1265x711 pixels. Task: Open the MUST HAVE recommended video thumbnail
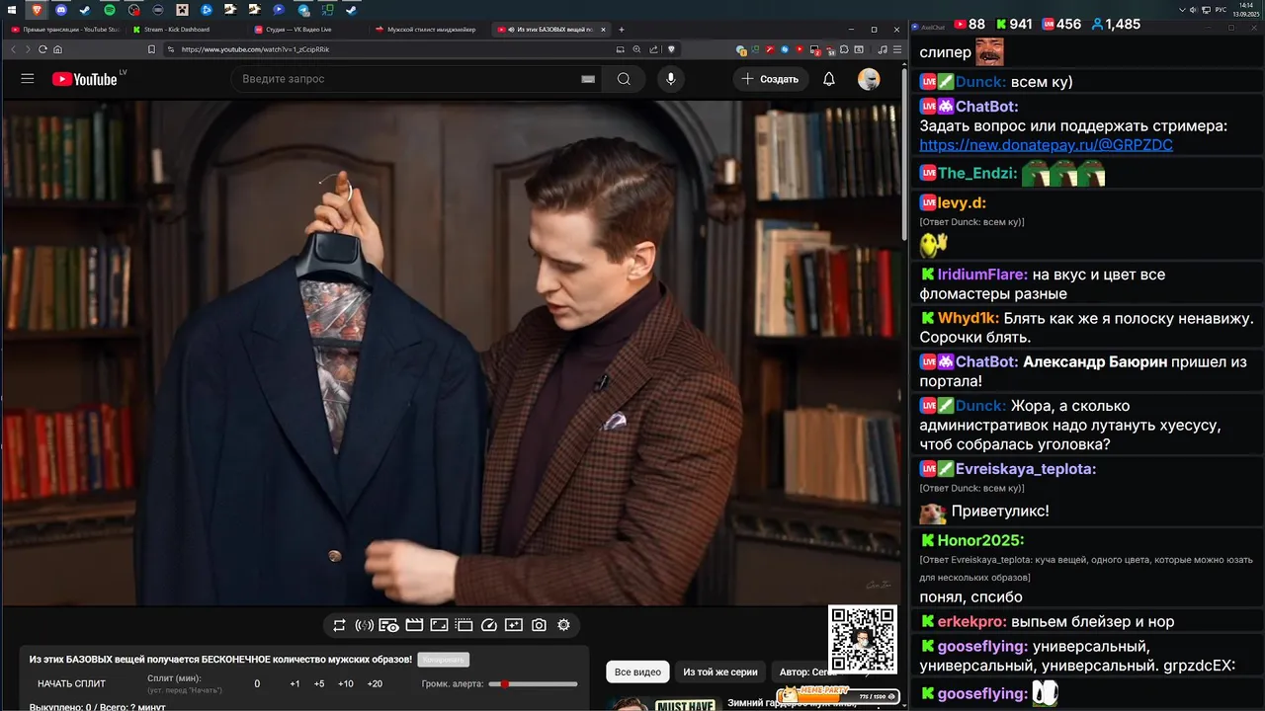[662, 704]
